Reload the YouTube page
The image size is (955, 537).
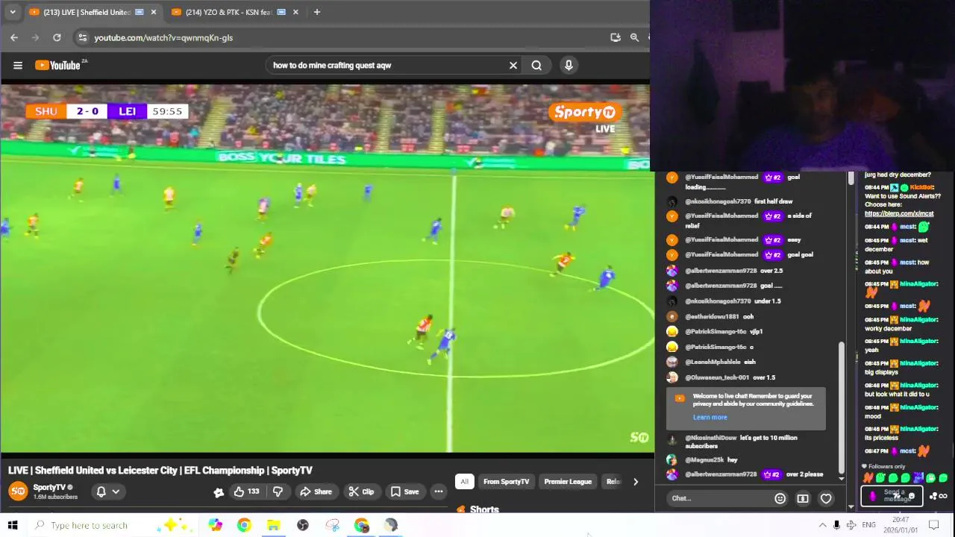point(57,37)
